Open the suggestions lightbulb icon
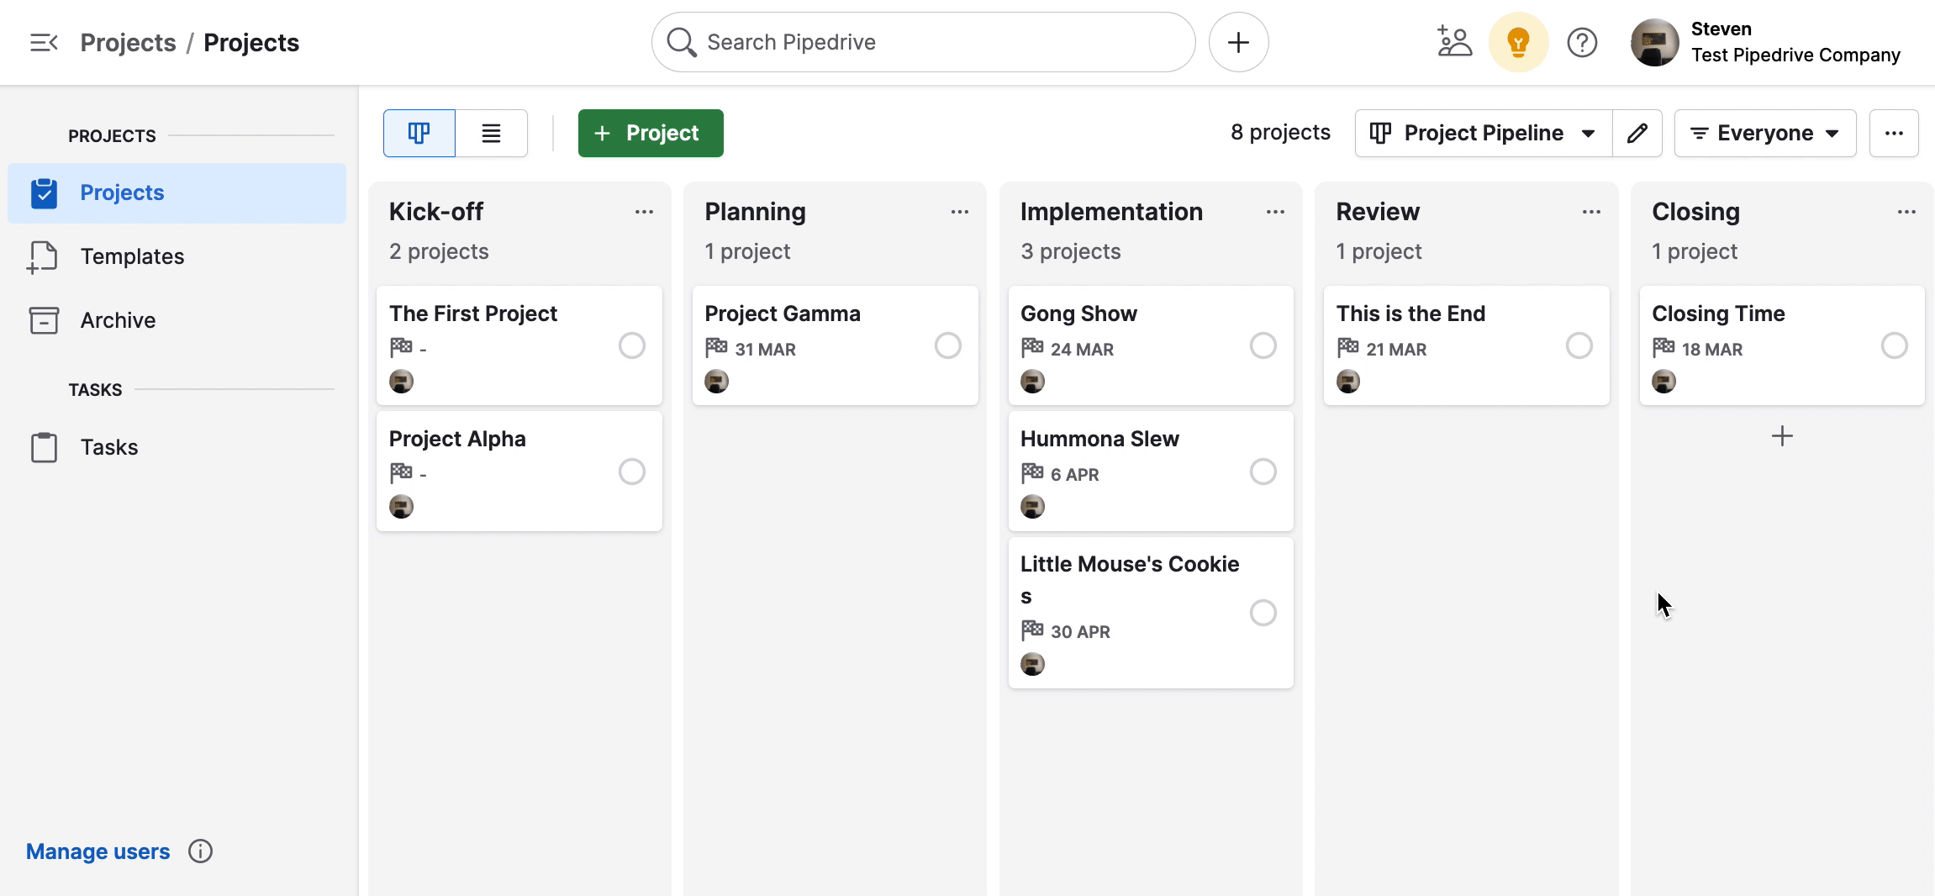Viewport: 1935px width, 896px height. tap(1518, 41)
